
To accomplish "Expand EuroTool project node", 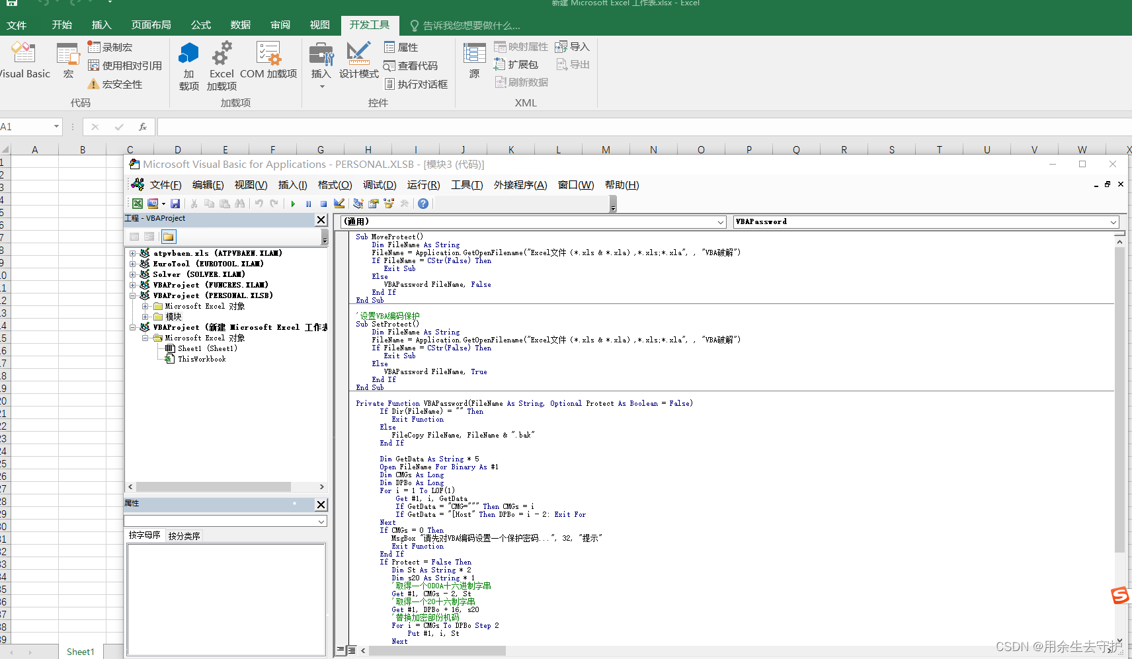I will [133, 264].
